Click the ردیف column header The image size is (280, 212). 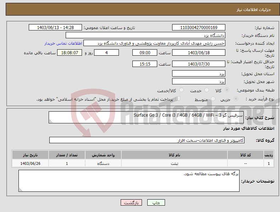pos(269,155)
